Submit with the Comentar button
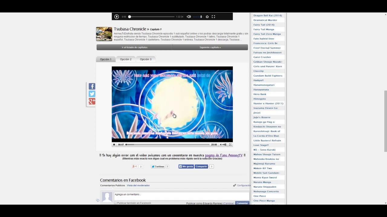The height and width of the screenshot is (217, 387). click(x=242, y=203)
